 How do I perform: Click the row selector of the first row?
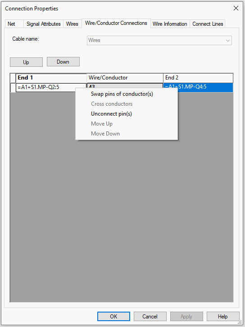click(x=13, y=88)
